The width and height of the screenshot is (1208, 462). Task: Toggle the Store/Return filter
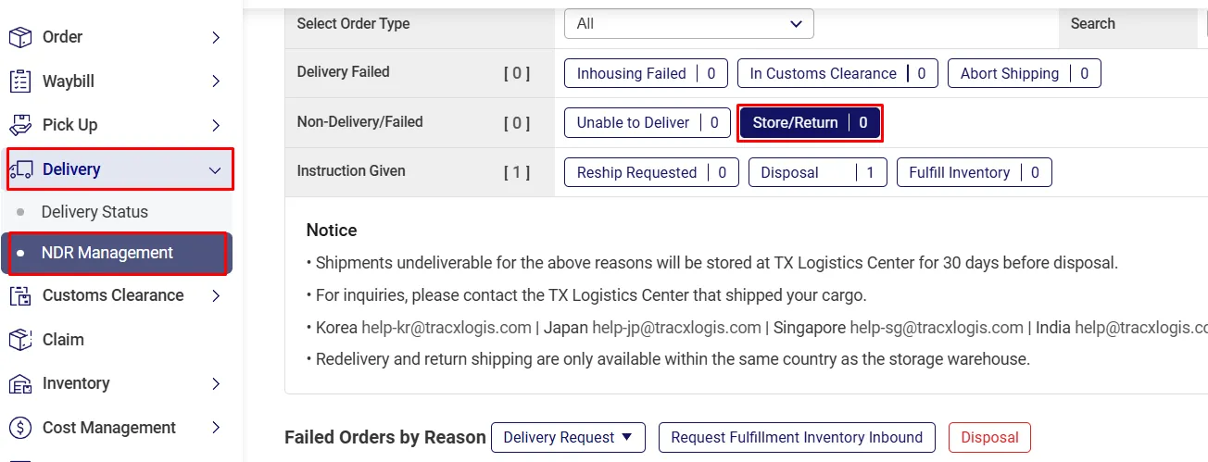point(810,123)
